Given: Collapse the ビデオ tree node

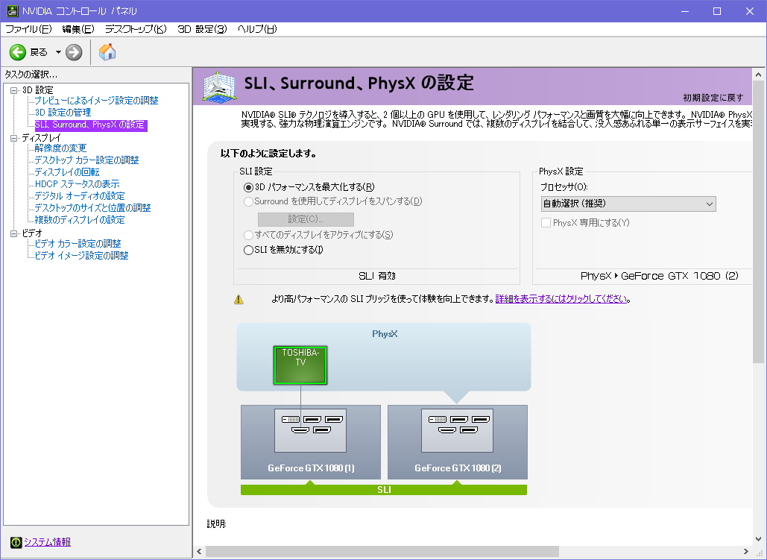Looking at the screenshot, I should coord(13,233).
